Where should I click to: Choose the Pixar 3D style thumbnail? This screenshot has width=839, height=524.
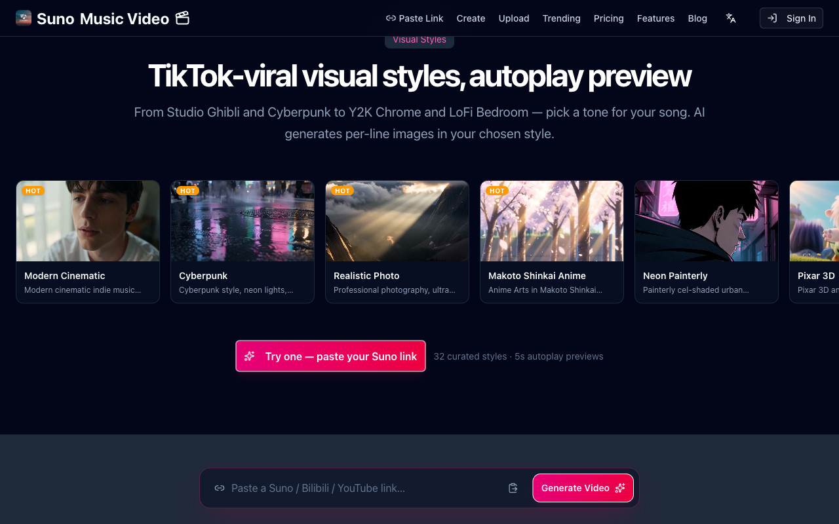point(814,221)
